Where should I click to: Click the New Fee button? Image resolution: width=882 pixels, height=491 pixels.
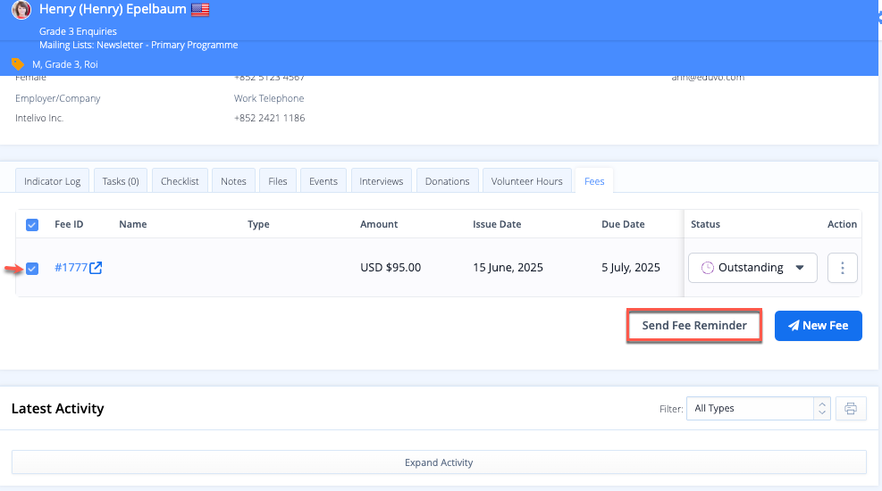tap(818, 326)
